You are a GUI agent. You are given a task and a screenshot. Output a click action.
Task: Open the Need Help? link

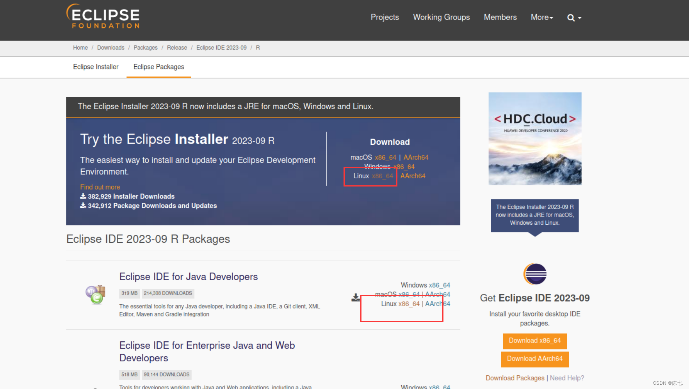(567, 378)
